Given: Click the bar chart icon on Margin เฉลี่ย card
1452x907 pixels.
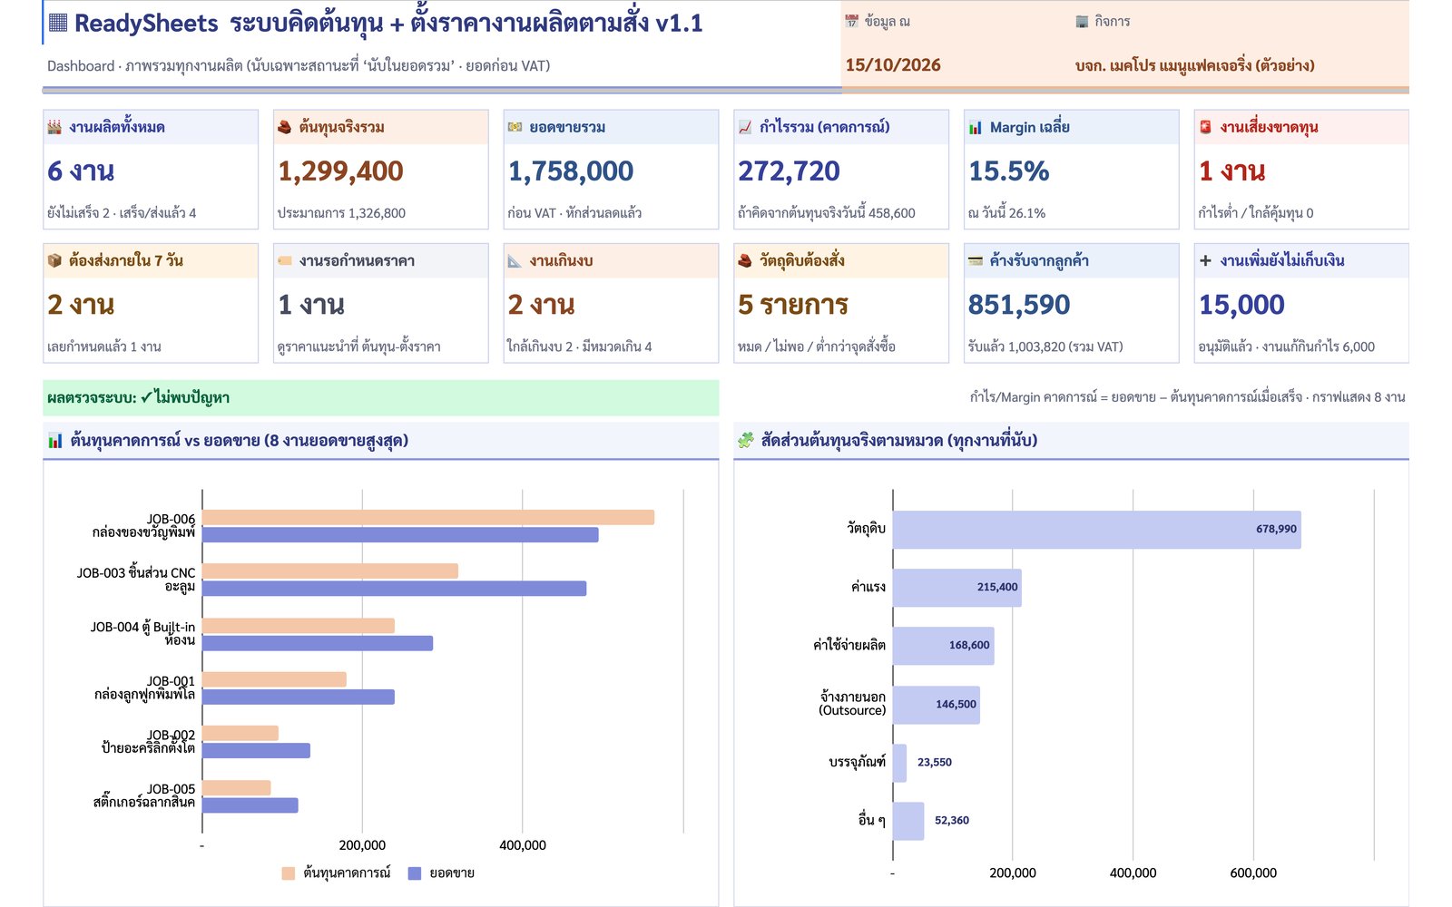Looking at the screenshot, I should (975, 127).
